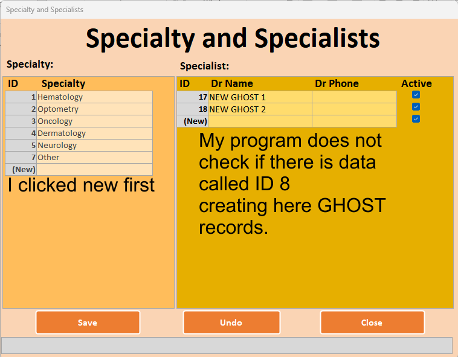Select the Hematology specialty field

[94, 97]
